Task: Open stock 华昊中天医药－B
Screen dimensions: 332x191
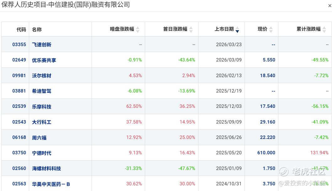Action: [51, 184]
